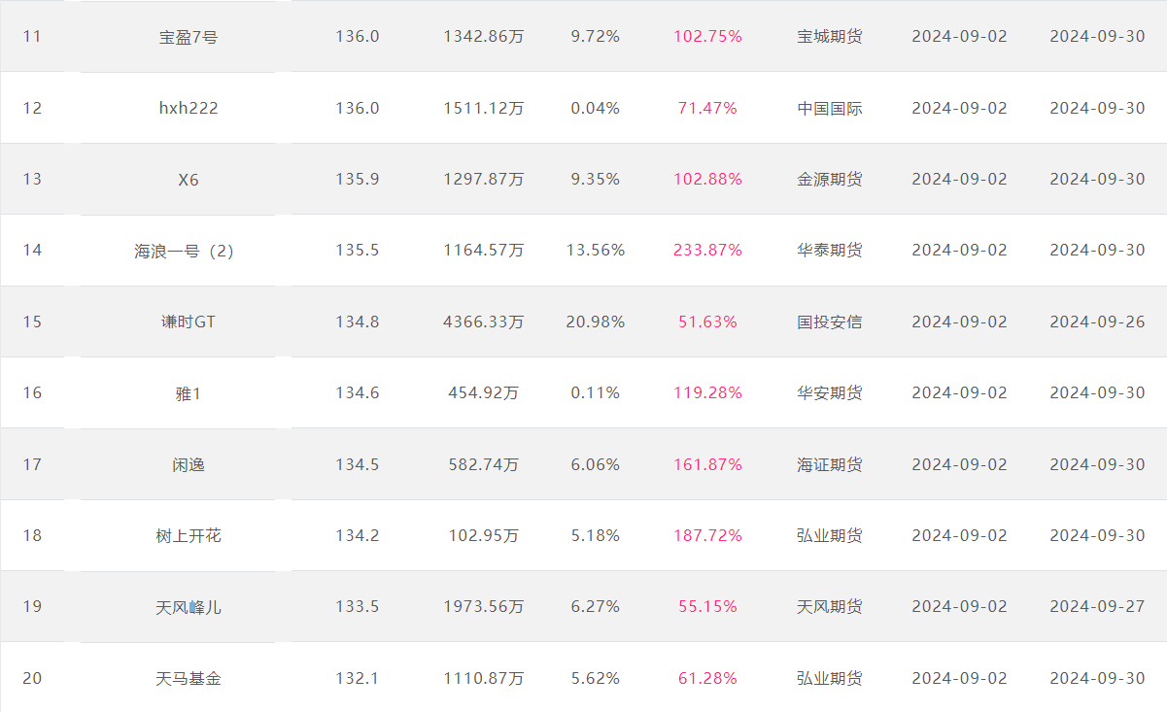Click the 国投安信 futures company text
Viewport: 1167px width, 712px height.
point(830,322)
